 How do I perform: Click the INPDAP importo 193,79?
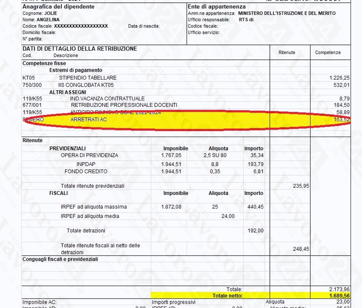point(255,164)
